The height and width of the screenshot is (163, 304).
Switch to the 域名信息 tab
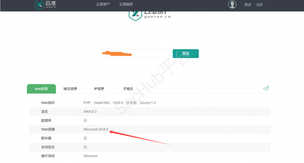[x=70, y=89]
